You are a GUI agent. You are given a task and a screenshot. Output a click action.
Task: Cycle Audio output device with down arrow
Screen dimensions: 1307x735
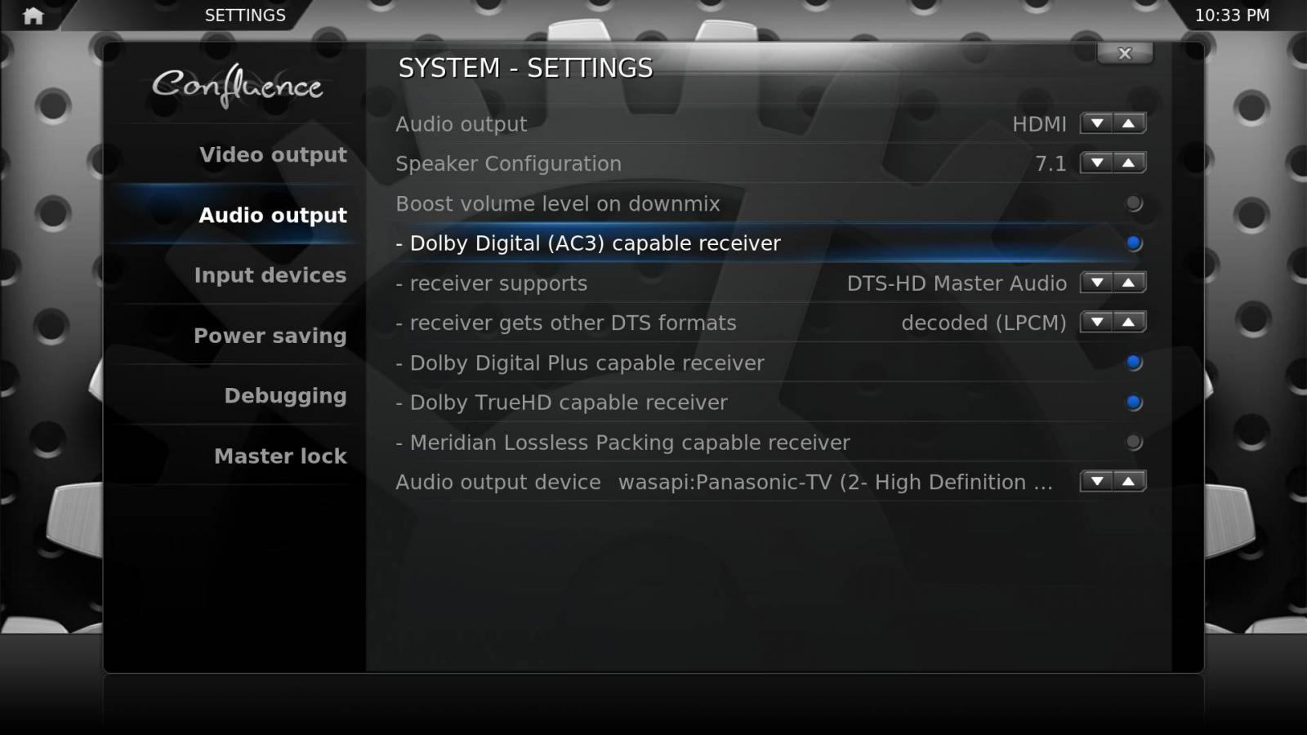[1097, 482]
